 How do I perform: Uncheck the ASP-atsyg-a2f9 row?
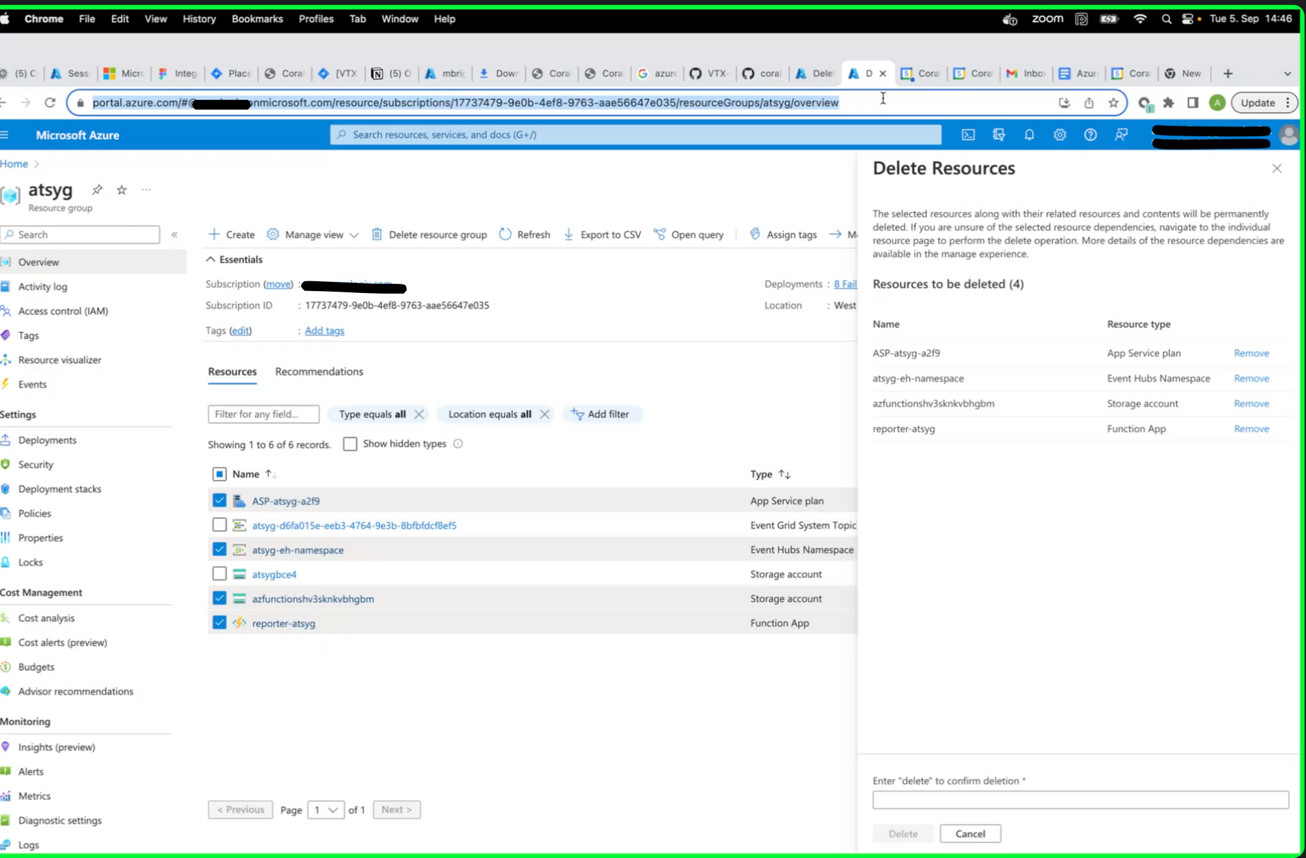click(219, 500)
